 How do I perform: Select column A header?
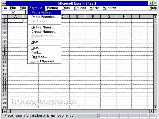(x=15, y=16)
